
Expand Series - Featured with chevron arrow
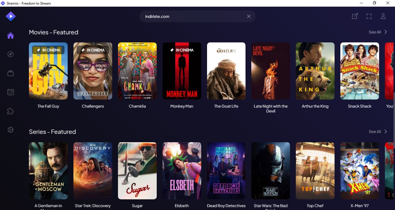[386, 132]
